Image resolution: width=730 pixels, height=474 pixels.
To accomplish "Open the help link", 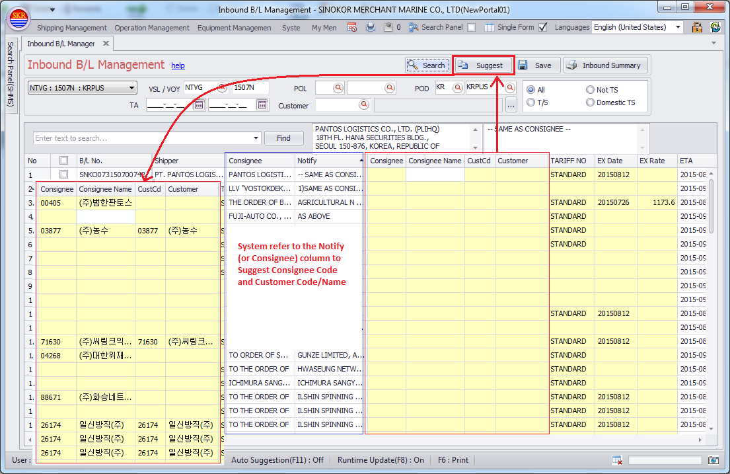I will click(178, 66).
